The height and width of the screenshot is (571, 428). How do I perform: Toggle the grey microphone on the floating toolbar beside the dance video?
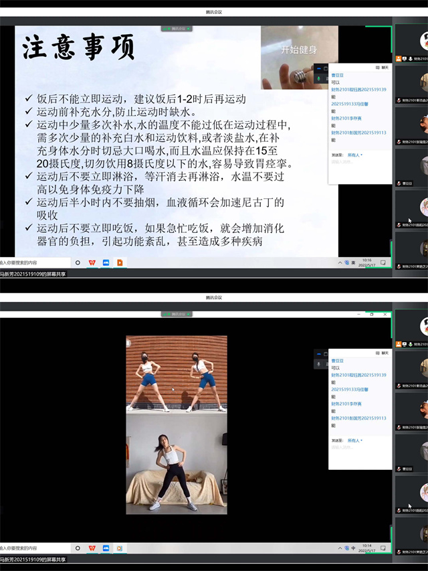click(319, 364)
